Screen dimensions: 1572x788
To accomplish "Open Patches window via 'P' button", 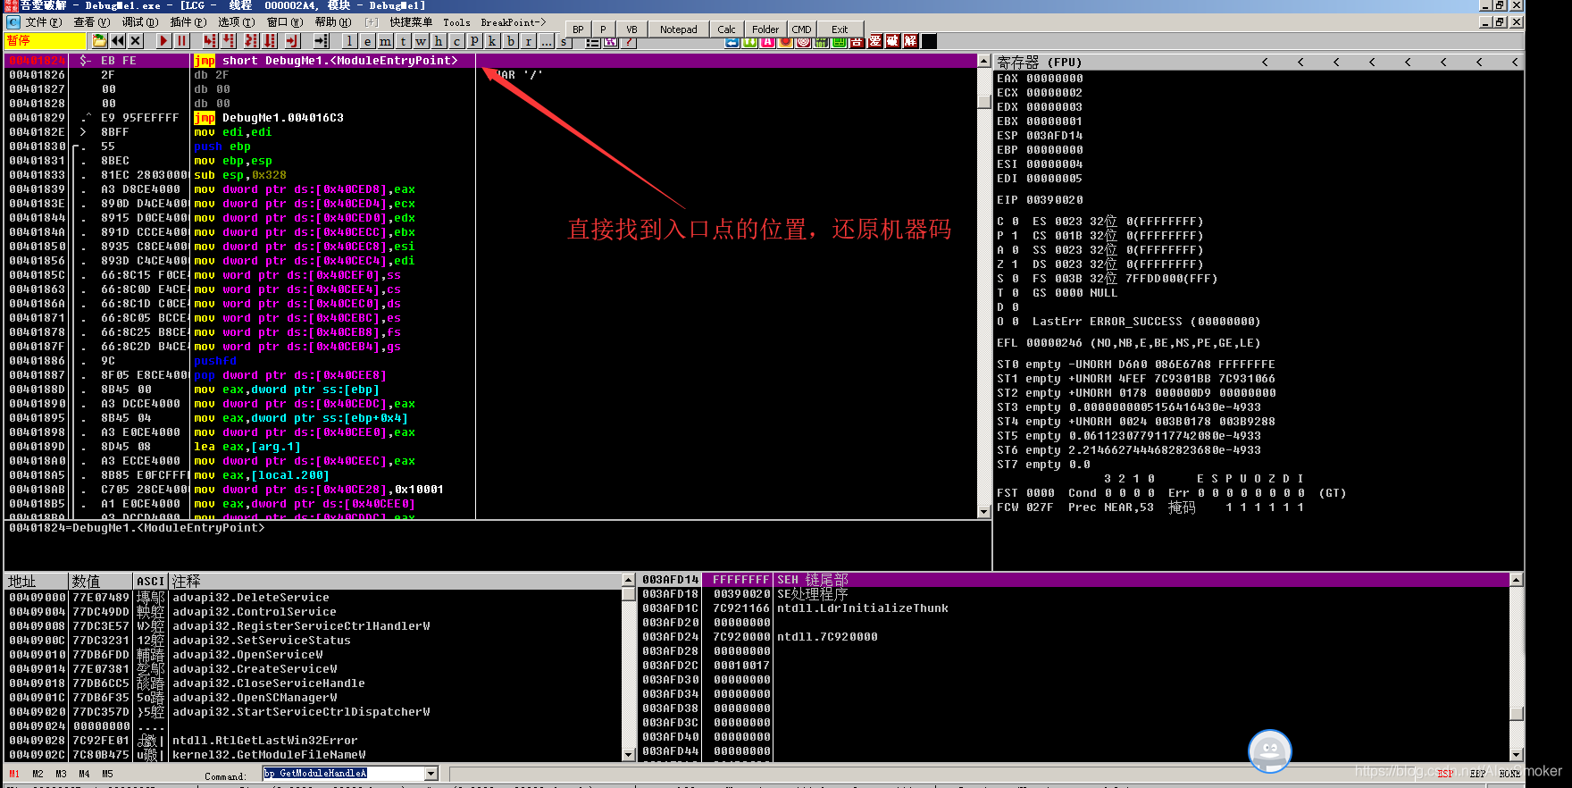I will pos(474,41).
